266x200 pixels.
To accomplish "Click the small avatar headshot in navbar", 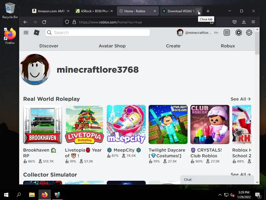I will coord(180,33).
